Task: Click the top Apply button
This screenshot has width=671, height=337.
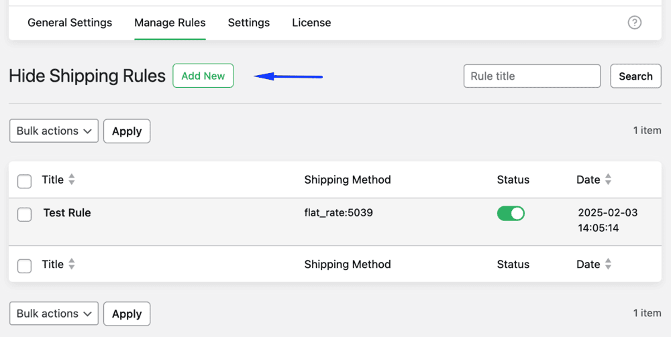Action: pos(127,131)
